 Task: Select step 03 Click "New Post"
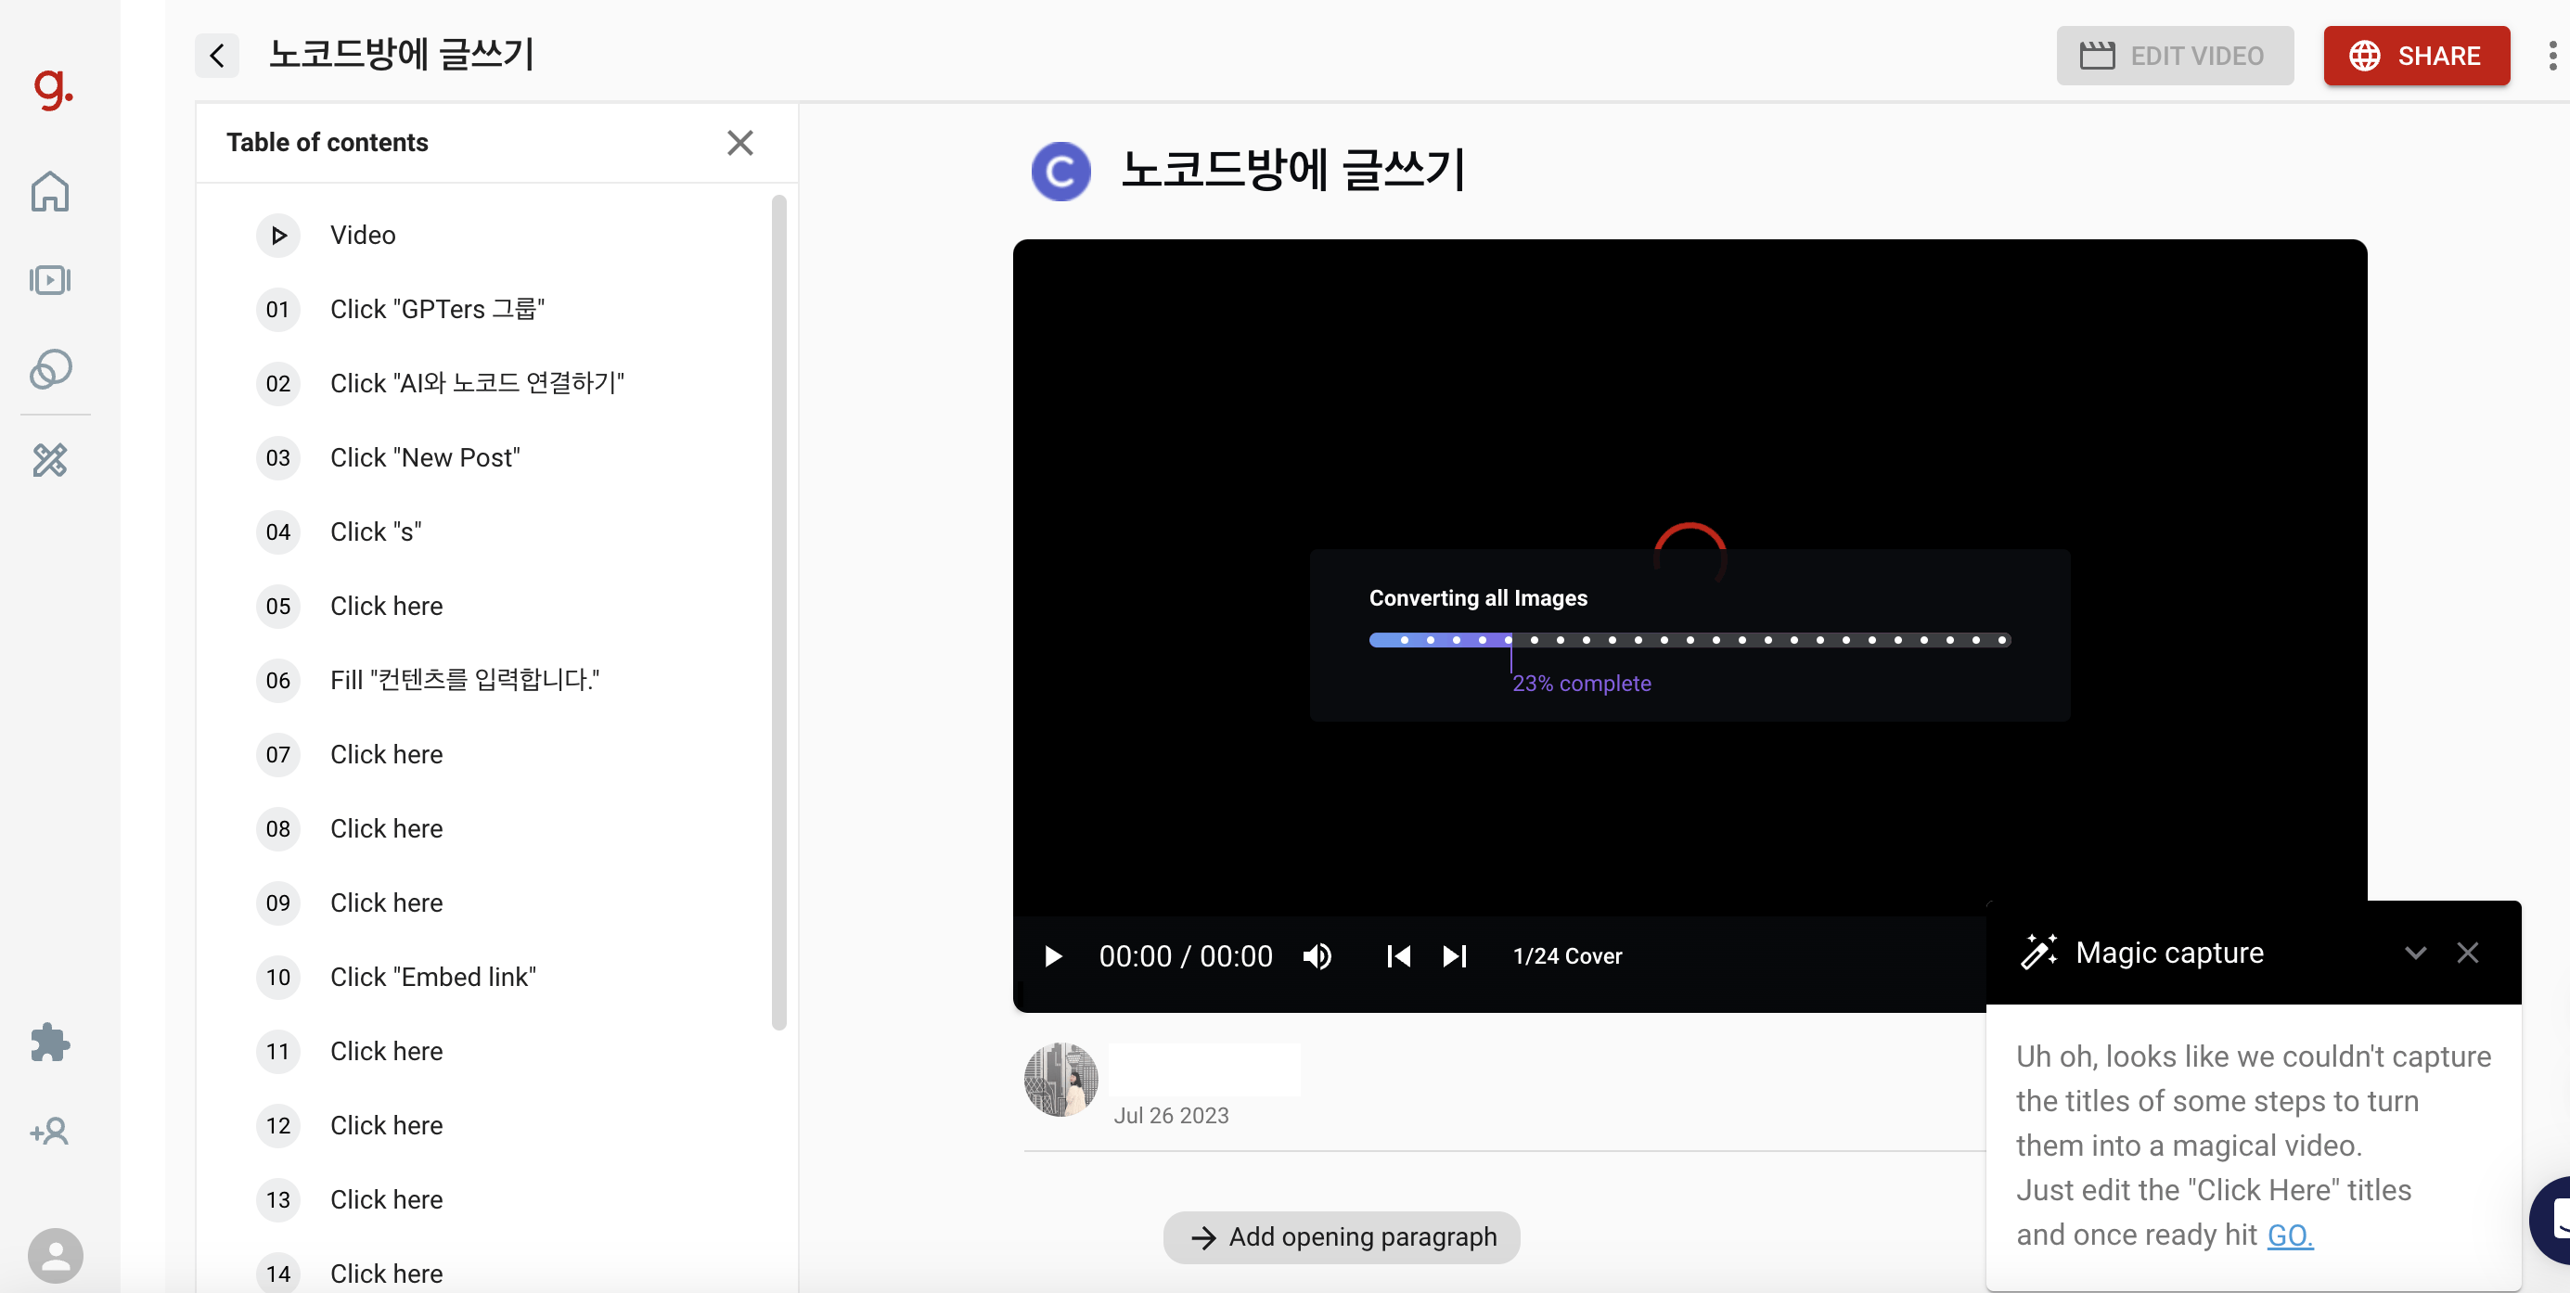[425, 458]
